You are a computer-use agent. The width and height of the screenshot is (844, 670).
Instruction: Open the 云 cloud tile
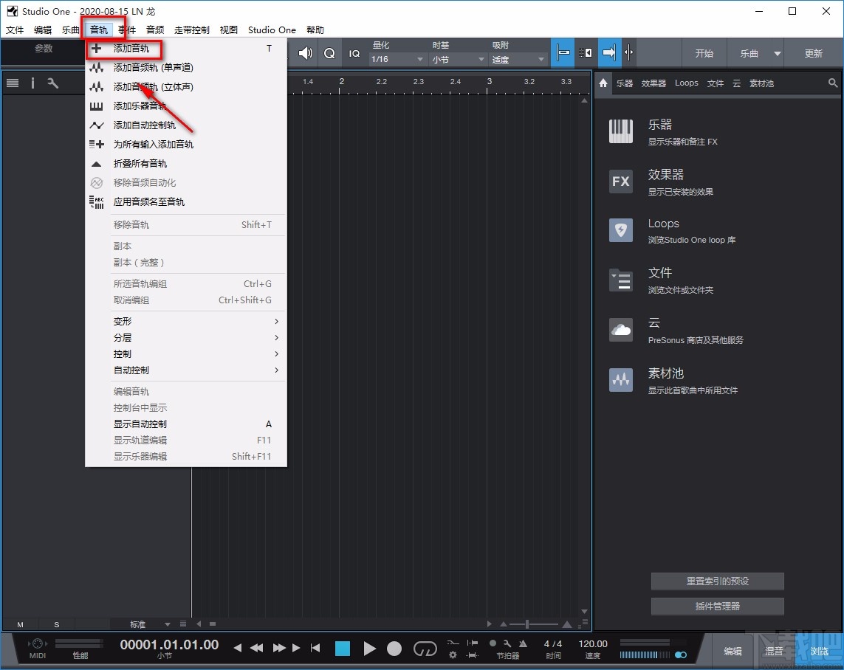pos(620,330)
